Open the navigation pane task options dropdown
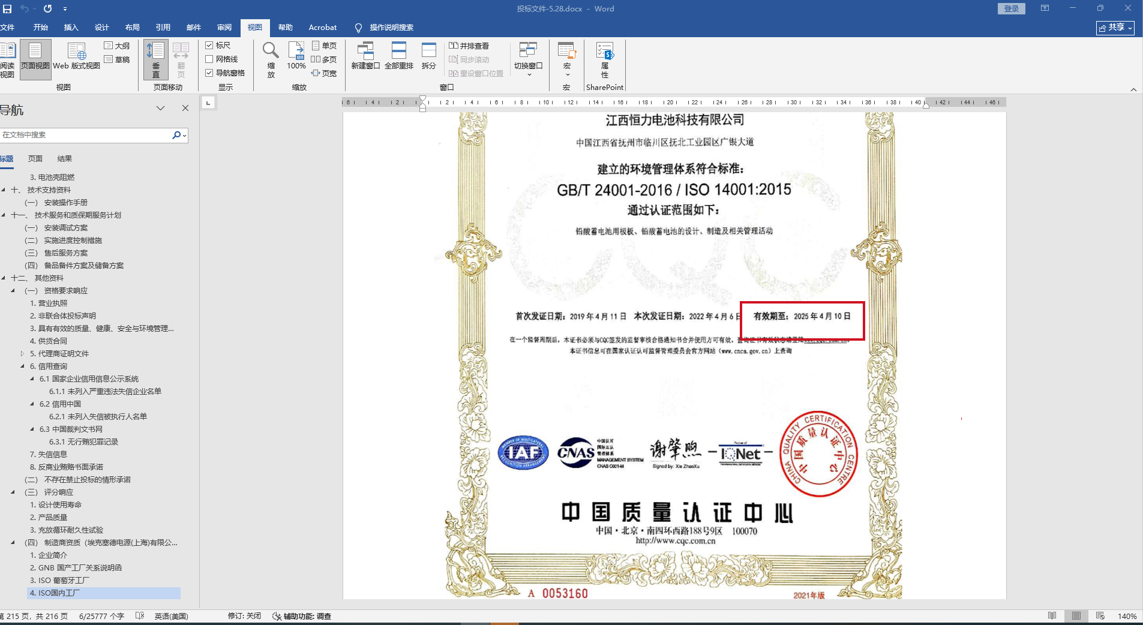1143x625 pixels. pos(160,109)
